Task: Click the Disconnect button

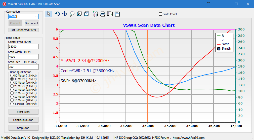Action: [32, 23]
